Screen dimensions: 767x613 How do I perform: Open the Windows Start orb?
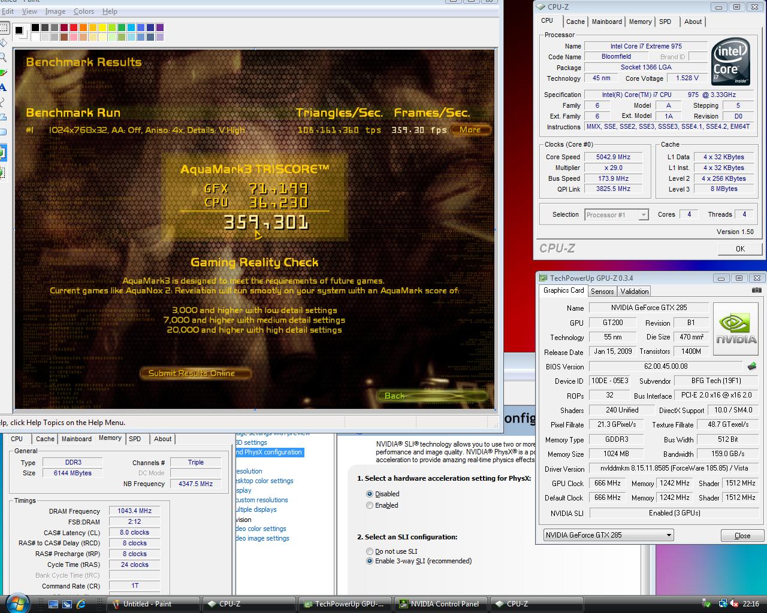point(17,603)
